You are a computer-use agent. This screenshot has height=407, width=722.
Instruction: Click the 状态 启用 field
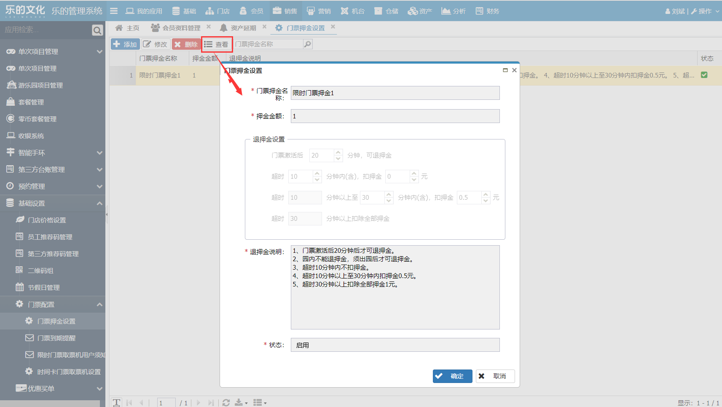(x=395, y=345)
